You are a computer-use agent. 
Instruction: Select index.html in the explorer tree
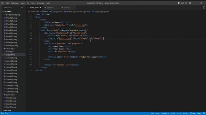pos(11,55)
